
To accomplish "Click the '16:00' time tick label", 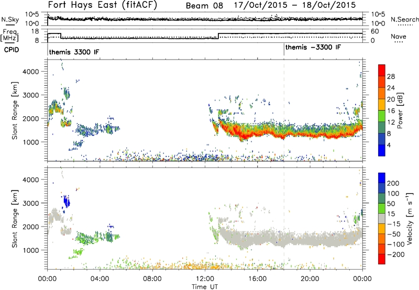I will point(257,279).
